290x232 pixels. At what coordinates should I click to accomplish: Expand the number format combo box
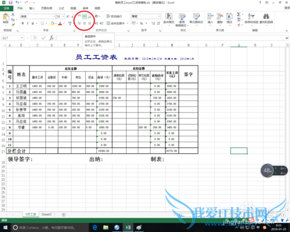[159, 16]
